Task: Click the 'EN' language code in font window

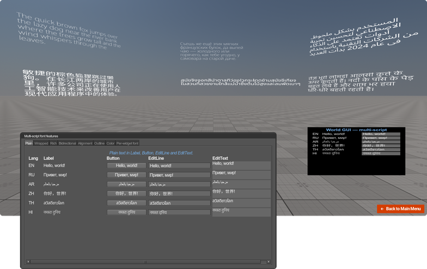Action: tap(32, 166)
